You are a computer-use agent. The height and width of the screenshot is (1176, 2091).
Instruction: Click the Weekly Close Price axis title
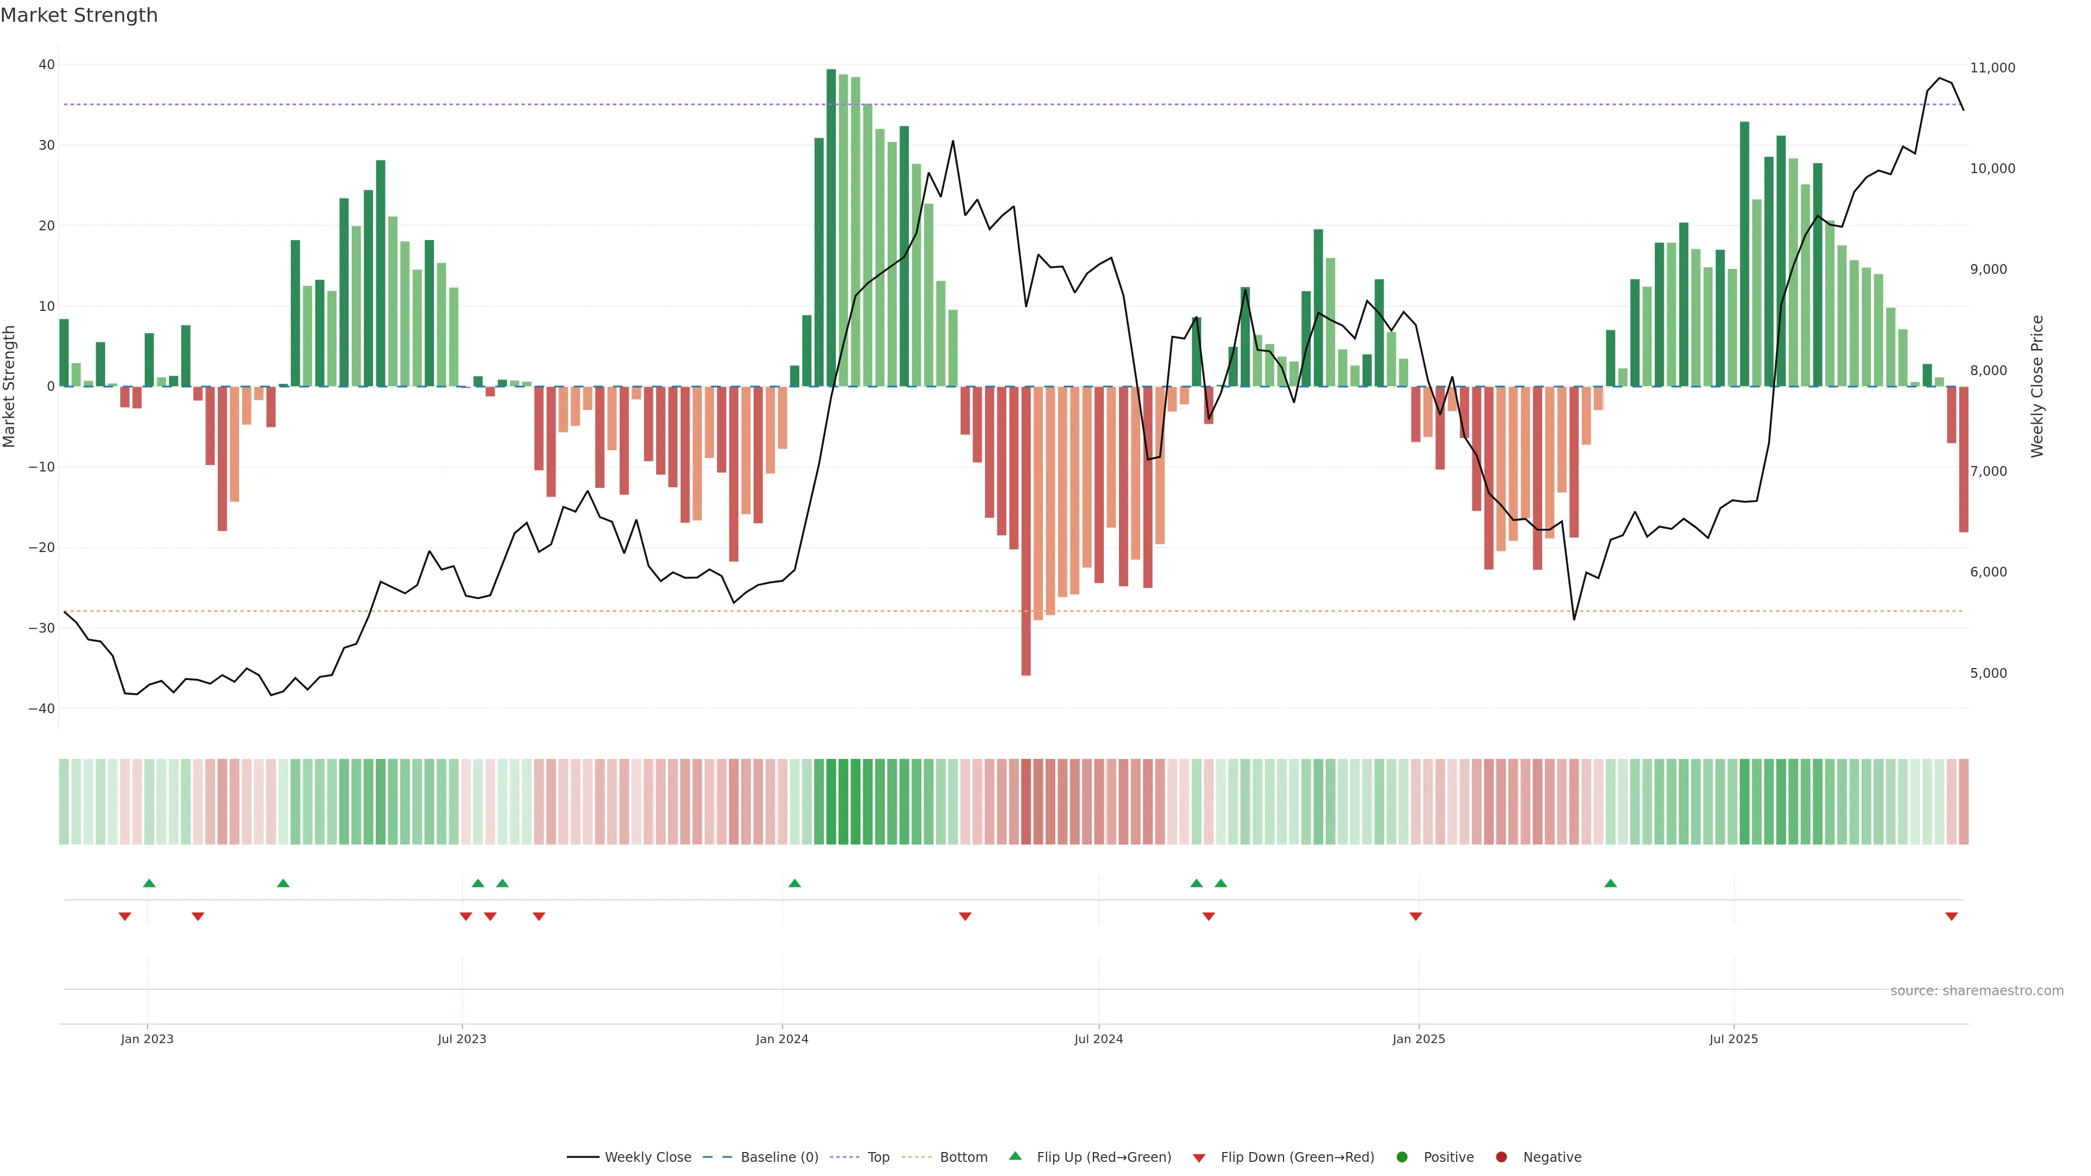click(x=2037, y=387)
